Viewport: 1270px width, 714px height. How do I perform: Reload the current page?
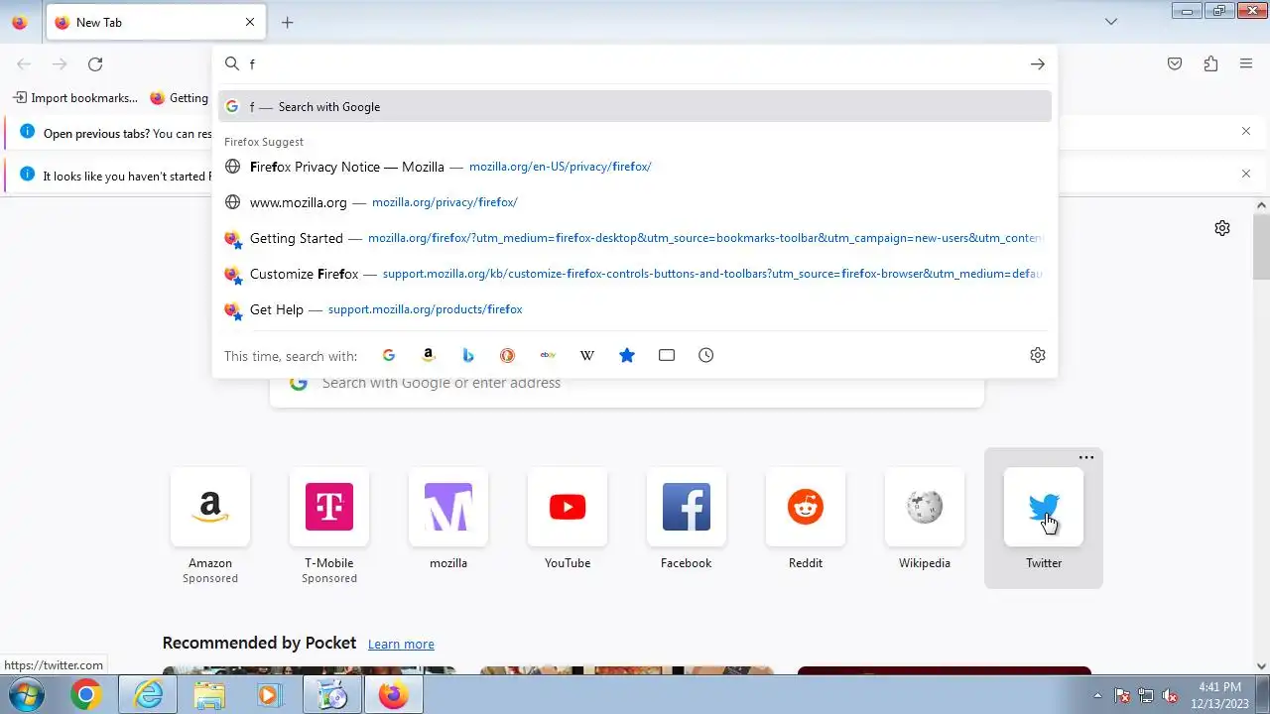(x=95, y=64)
